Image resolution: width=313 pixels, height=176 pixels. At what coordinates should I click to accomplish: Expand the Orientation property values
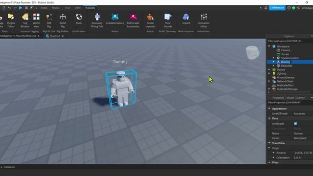pos(273,157)
